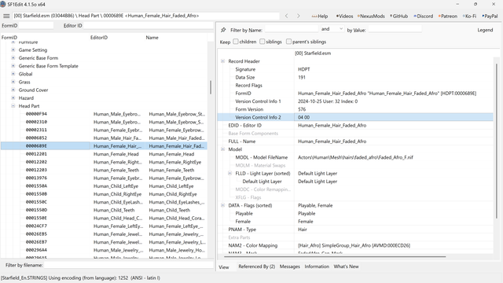
Task: Focus the FormID search field
Action: [x=36, y=25]
